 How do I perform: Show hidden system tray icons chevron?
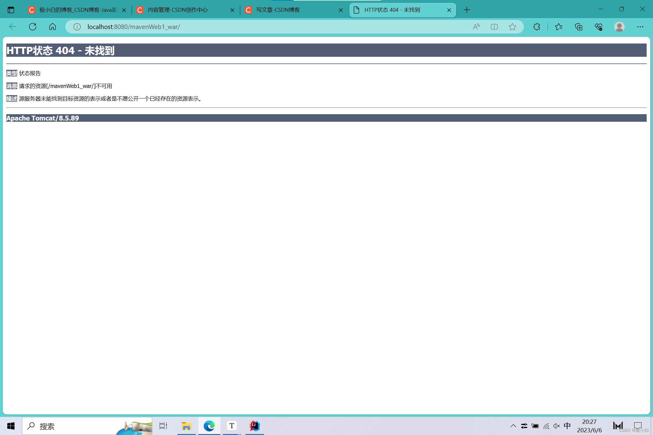pyautogui.click(x=513, y=426)
